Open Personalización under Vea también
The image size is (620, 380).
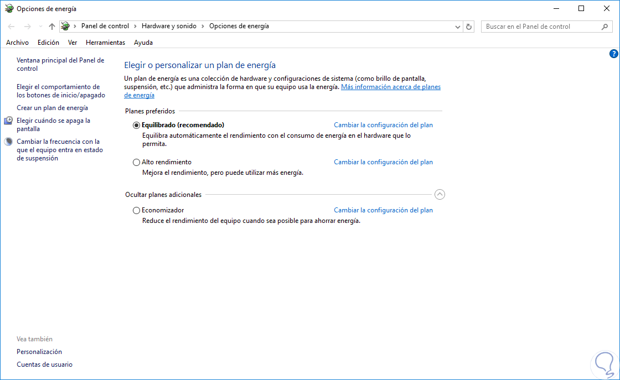(39, 352)
